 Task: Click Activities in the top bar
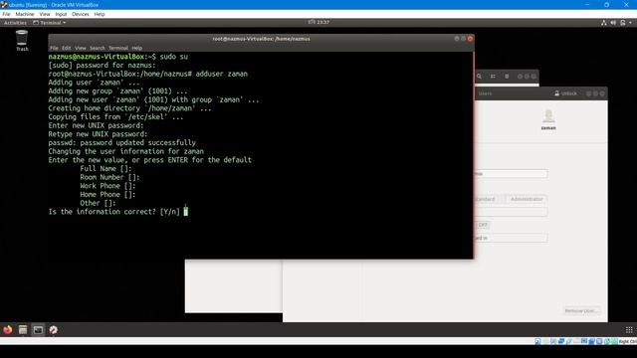(x=15, y=23)
